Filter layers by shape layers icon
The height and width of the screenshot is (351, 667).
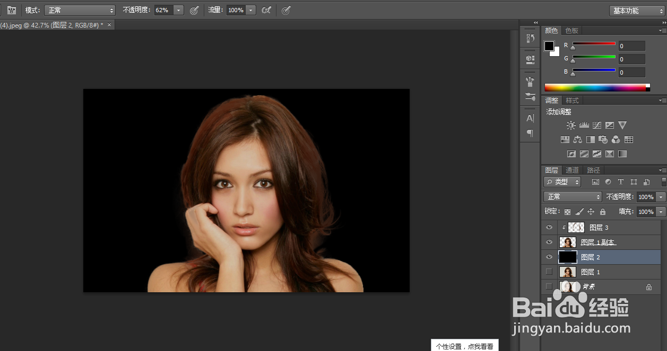634,182
